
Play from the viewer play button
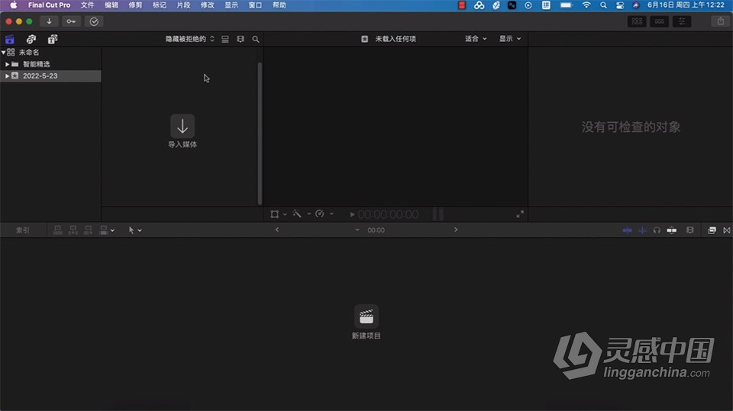point(352,215)
